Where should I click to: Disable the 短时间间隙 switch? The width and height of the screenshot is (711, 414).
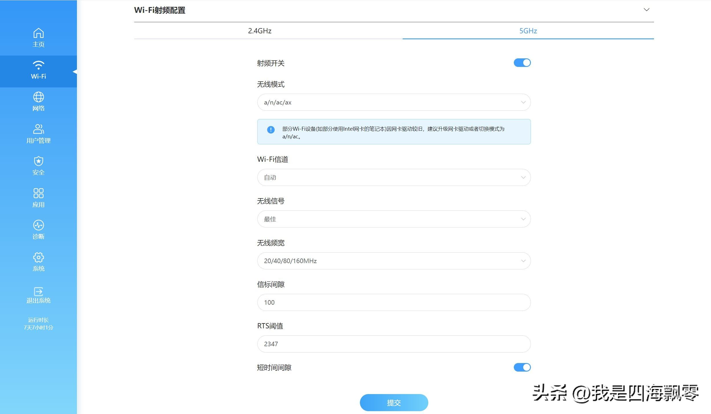click(522, 367)
